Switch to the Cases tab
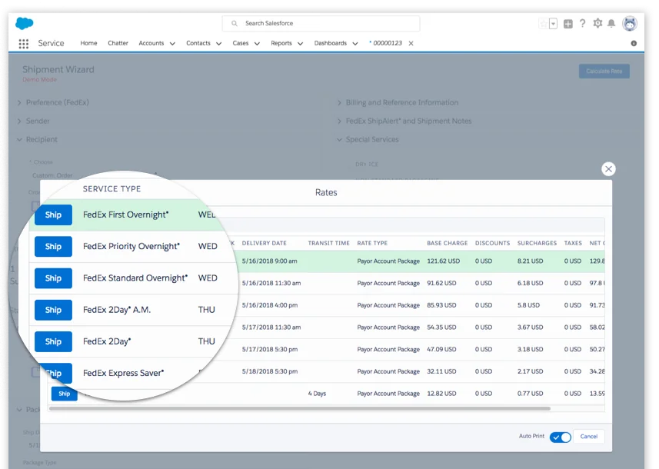659x469 pixels. point(241,43)
